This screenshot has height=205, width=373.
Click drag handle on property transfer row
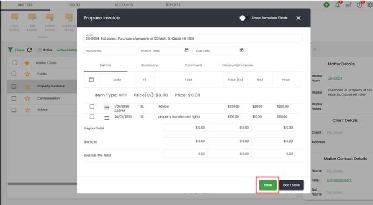[x=106, y=118]
